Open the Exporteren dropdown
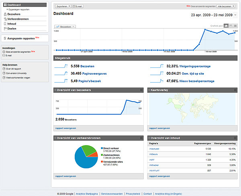241x196 pixels. (63, 6)
